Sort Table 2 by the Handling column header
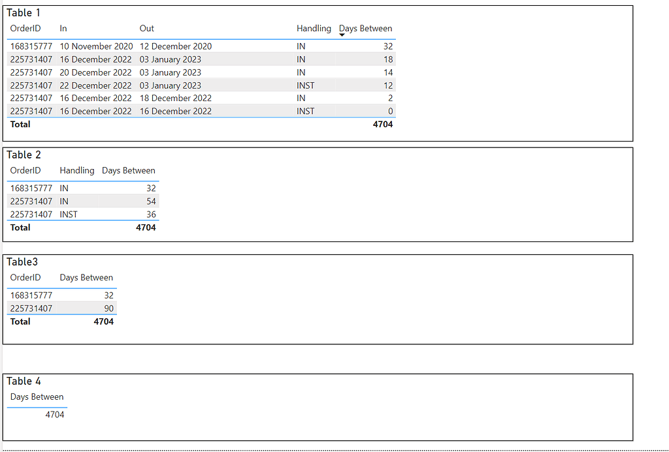The image size is (669, 452). 76,170
